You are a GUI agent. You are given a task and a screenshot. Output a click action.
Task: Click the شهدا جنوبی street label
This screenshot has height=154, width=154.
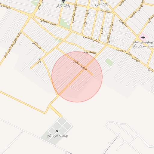click(x=86, y=18)
